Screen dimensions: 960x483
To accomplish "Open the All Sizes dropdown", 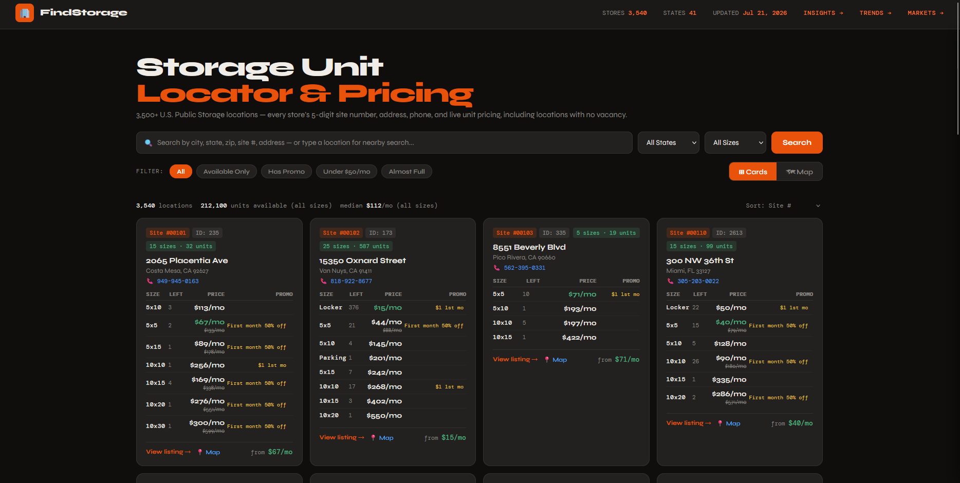I will point(735,143).
